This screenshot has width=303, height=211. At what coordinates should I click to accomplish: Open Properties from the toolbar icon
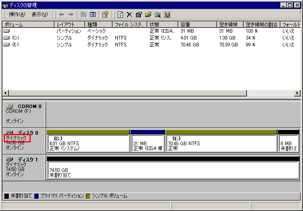coord(139,15)
